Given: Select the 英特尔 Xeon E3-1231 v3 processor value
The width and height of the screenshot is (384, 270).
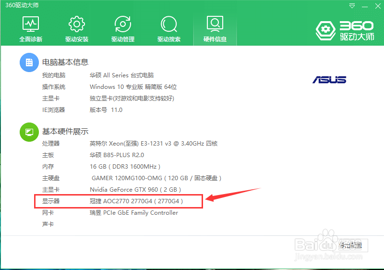Looking at the screenshot, I should click(154, 143).
